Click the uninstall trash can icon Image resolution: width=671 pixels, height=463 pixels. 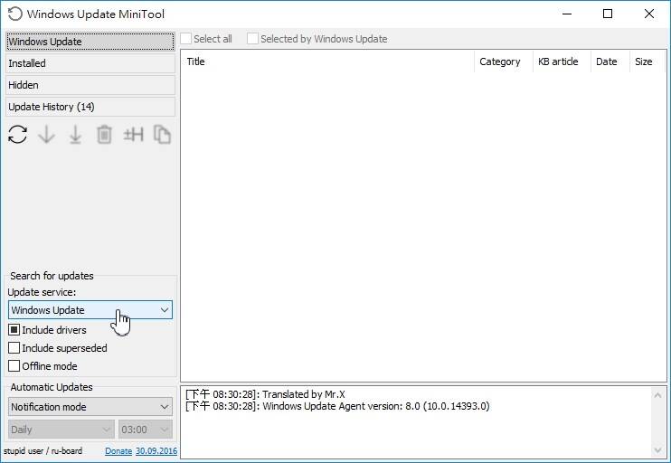(104, 135)
